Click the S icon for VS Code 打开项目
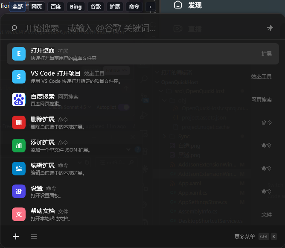This screenshot has width=285, height=248. pyautogui.click(x=19, y=77)
